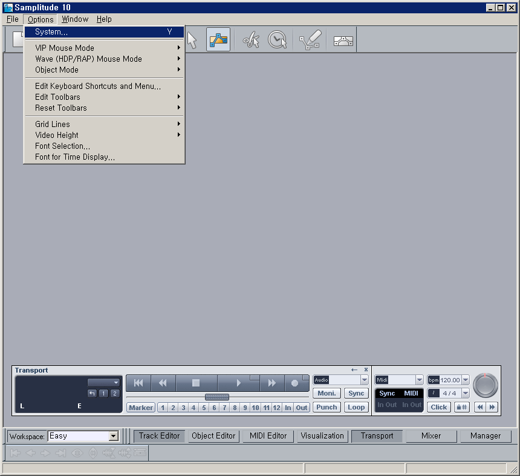The image size is (520, 476).
Task: Open the bpm 120.00 tempo dropdown
Action: [466, 380]
